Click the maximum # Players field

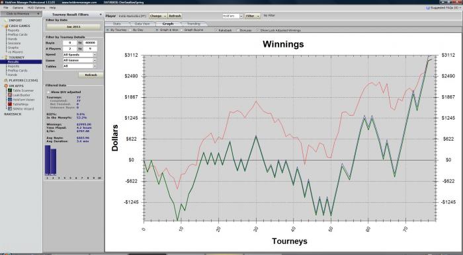click(x=90, y=49)
